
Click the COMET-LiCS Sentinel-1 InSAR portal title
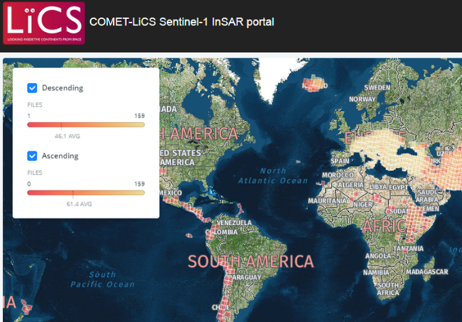[x=182, y=21]
